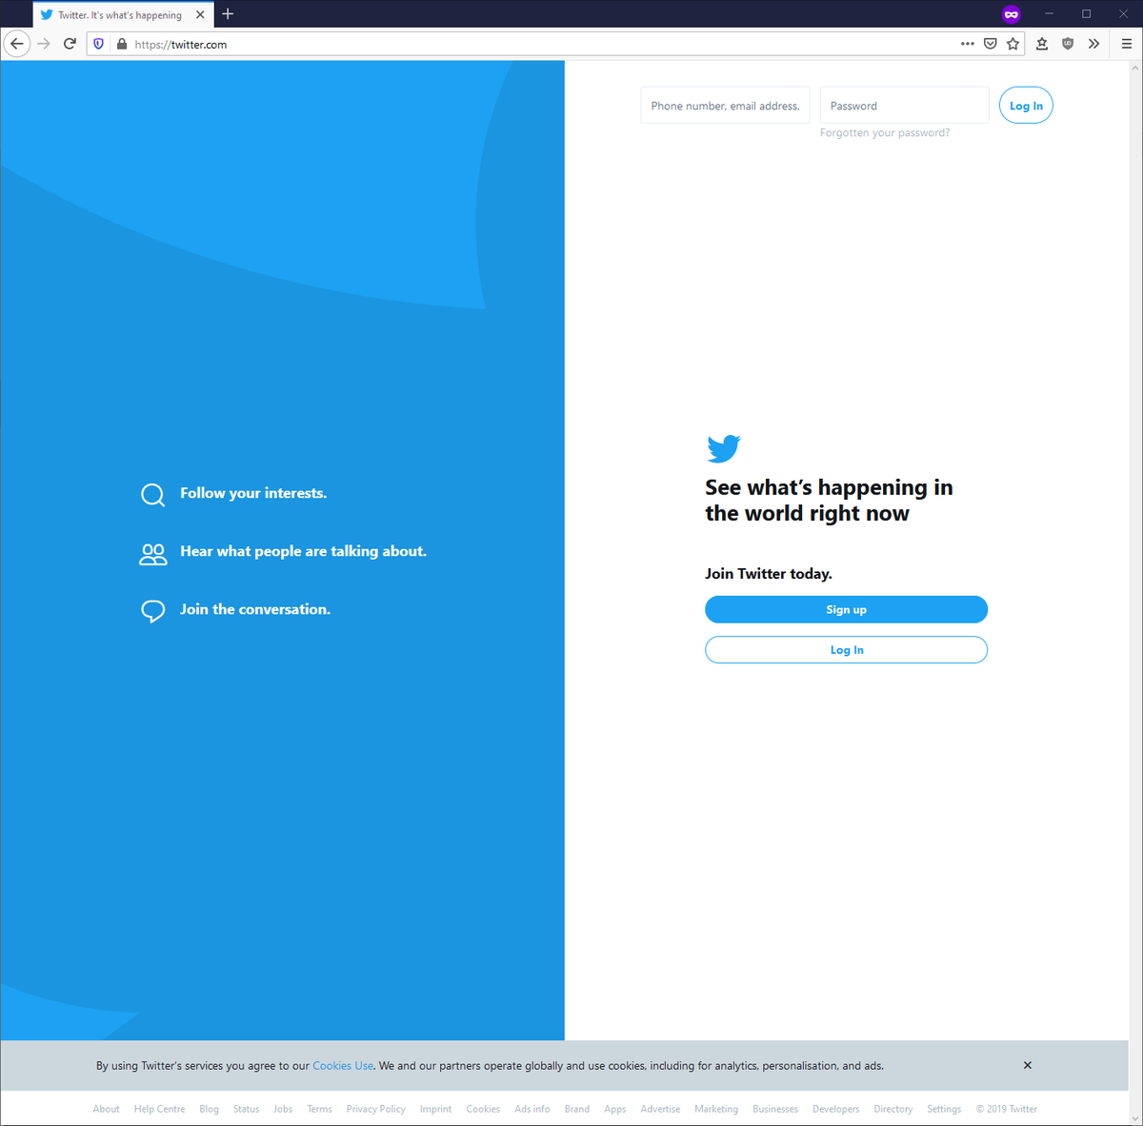Open the Imprint footer link
Viewport: 1143px width, 1126px height.
(435, 1109)
